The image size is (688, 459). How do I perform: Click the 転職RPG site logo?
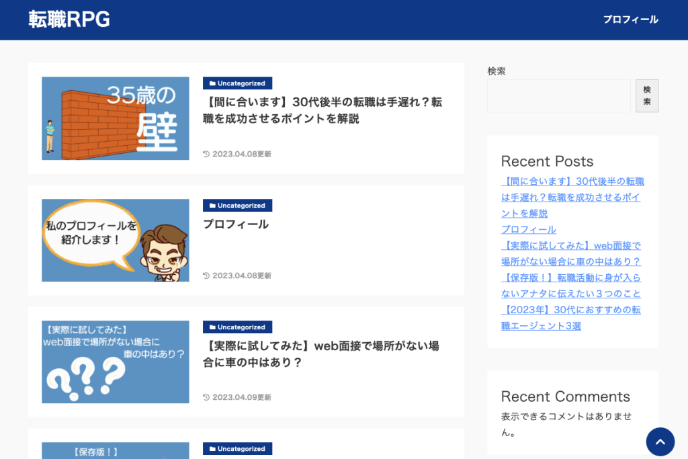pyautogui.click(x=69, y=19)
